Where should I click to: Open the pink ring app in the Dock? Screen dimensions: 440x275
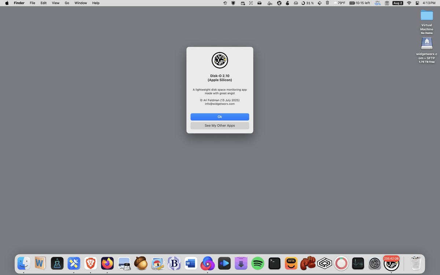click(x=341, y=263)
